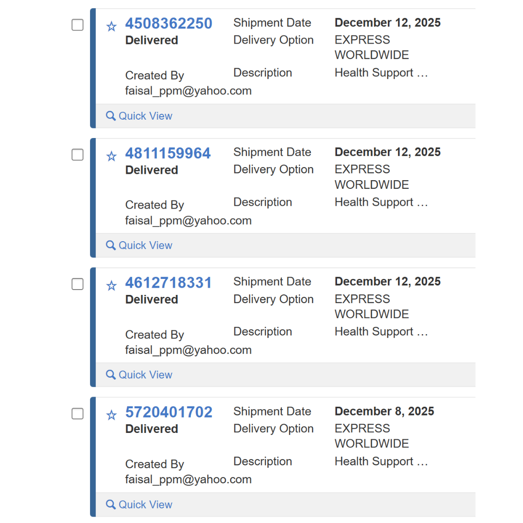
Task: Click magnifier icon under shipment 4508362250
Action: tap(111, 116)
